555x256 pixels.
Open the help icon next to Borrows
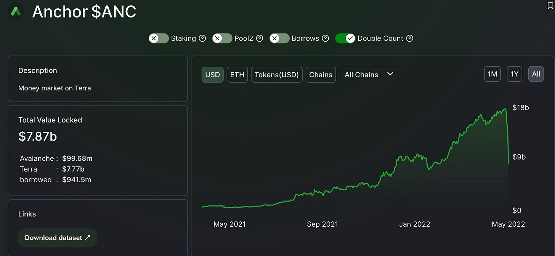pyautogui.click(x=326, y=38)
